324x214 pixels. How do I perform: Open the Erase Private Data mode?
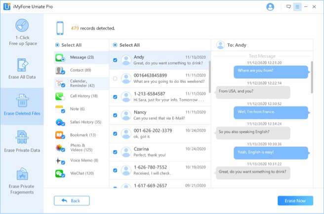pyautogui.click(x=22, y=142)
